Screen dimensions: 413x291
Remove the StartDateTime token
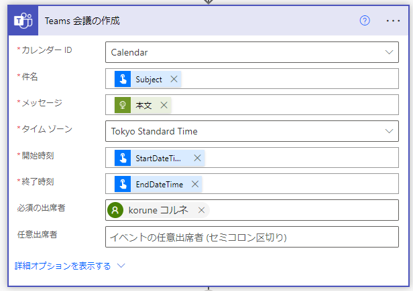197,158
